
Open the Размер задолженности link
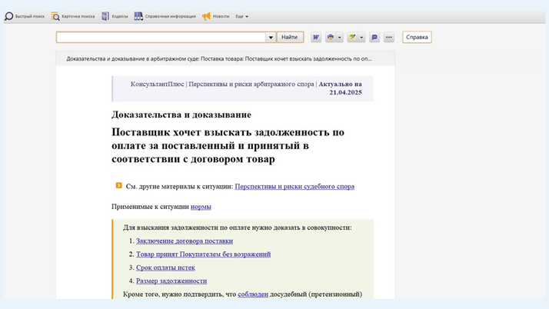[x=171, y=281]
